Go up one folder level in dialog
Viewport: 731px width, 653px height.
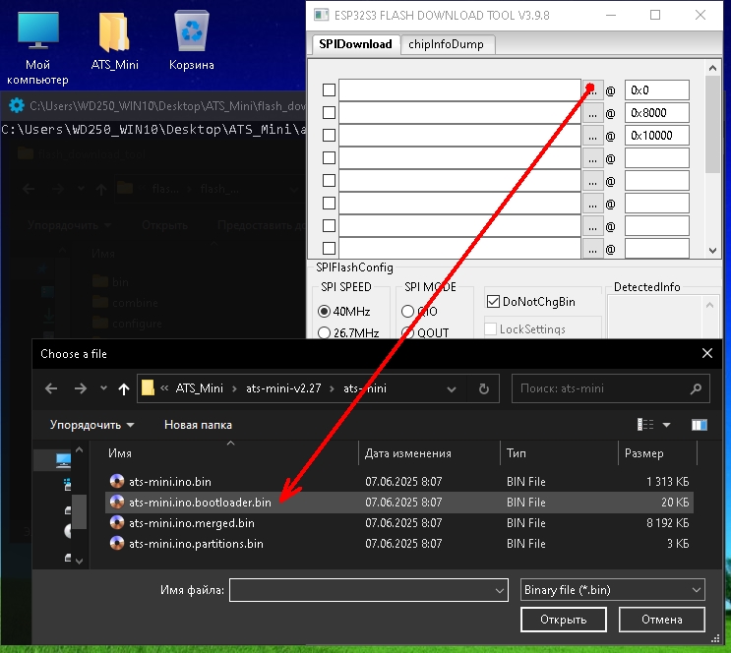point(123,388)
